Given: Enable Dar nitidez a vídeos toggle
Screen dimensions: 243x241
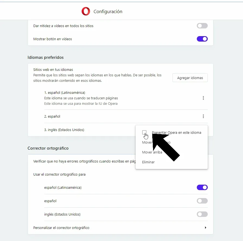Looking at the screenshot, I should [202, 26].
